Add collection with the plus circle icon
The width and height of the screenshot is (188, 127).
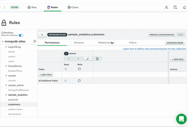click(35, 41)
